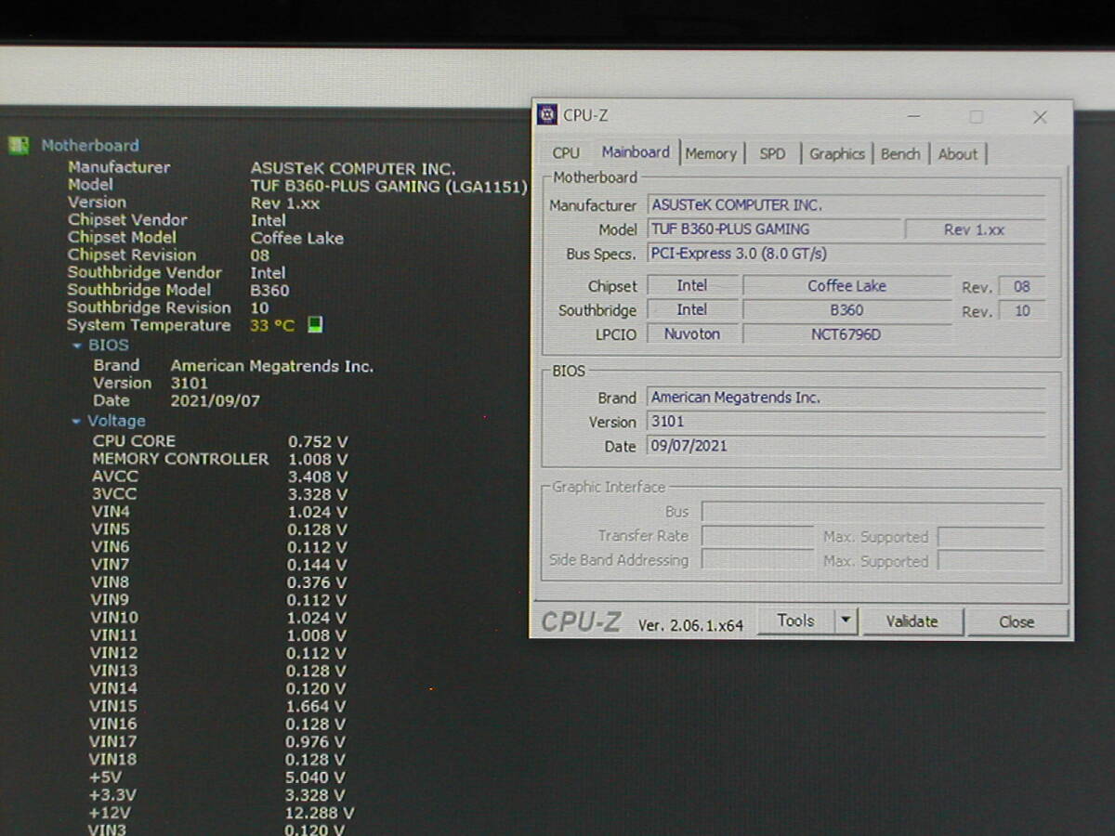This screenshot has height=836, width=1115.
Task: Switch to the Graphics tab
Action: click(836, 153)
